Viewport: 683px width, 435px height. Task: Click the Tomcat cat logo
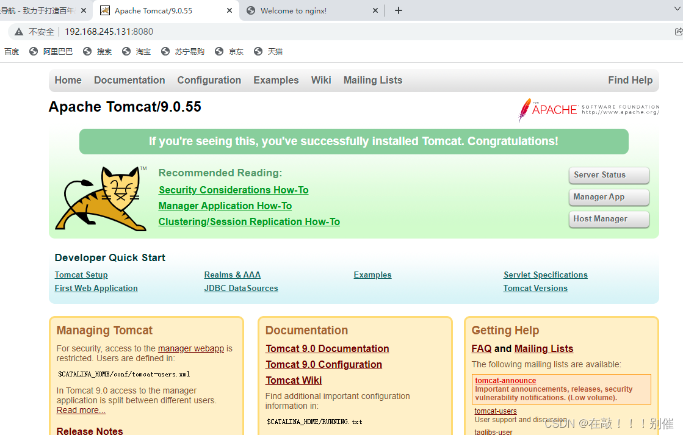(101, 198)
